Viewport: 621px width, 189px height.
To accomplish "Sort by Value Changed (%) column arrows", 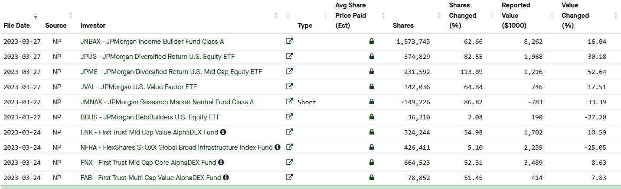I will pos(616,16).
